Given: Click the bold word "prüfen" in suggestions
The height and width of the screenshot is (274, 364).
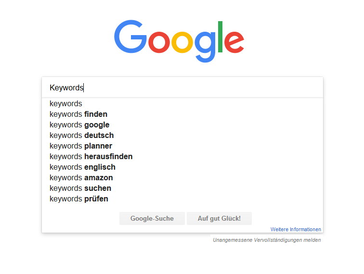Looking at the screenshot, I should 96,199.
